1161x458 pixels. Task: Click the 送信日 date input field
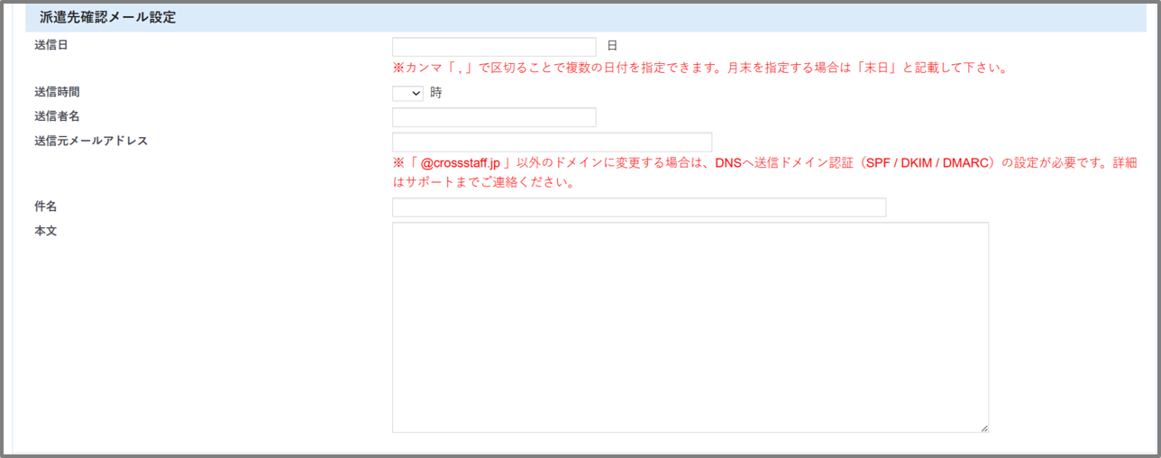click(x=494, y=47)
